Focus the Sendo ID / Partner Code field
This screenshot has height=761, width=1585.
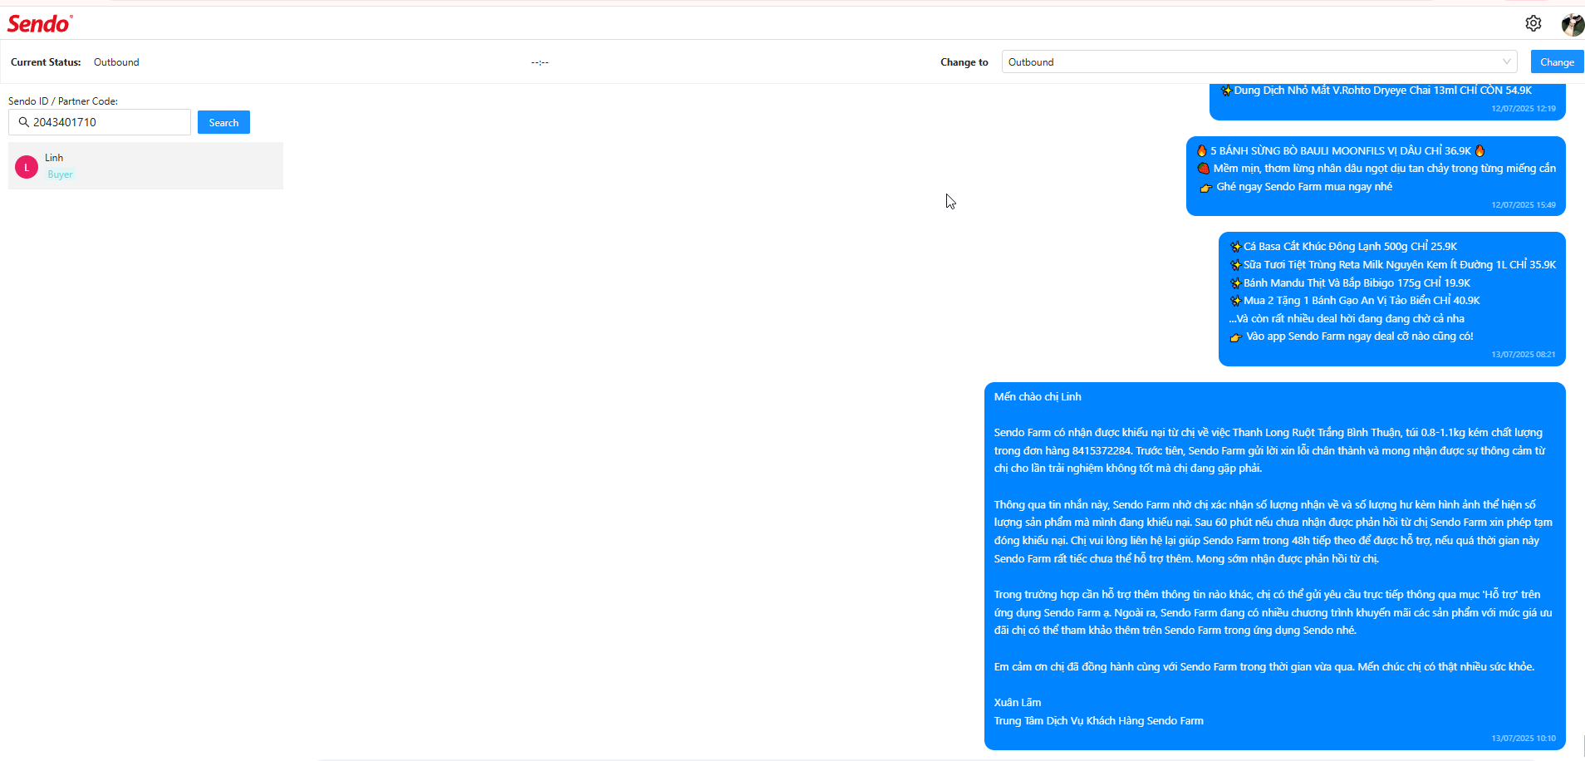[x=100, y=122]
